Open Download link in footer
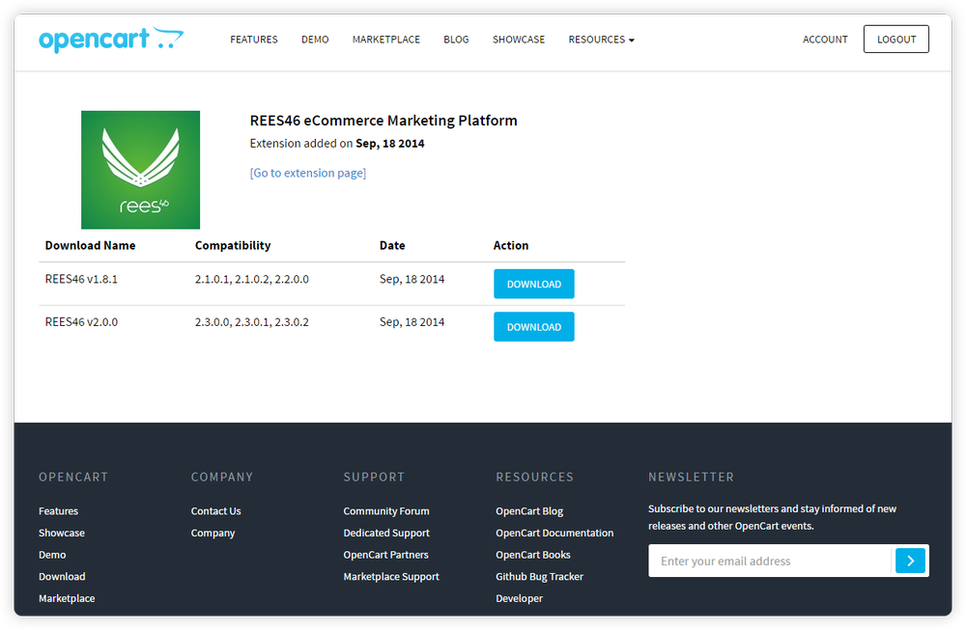This screenshot has height=630, width=966. click(x=62, y=577)
